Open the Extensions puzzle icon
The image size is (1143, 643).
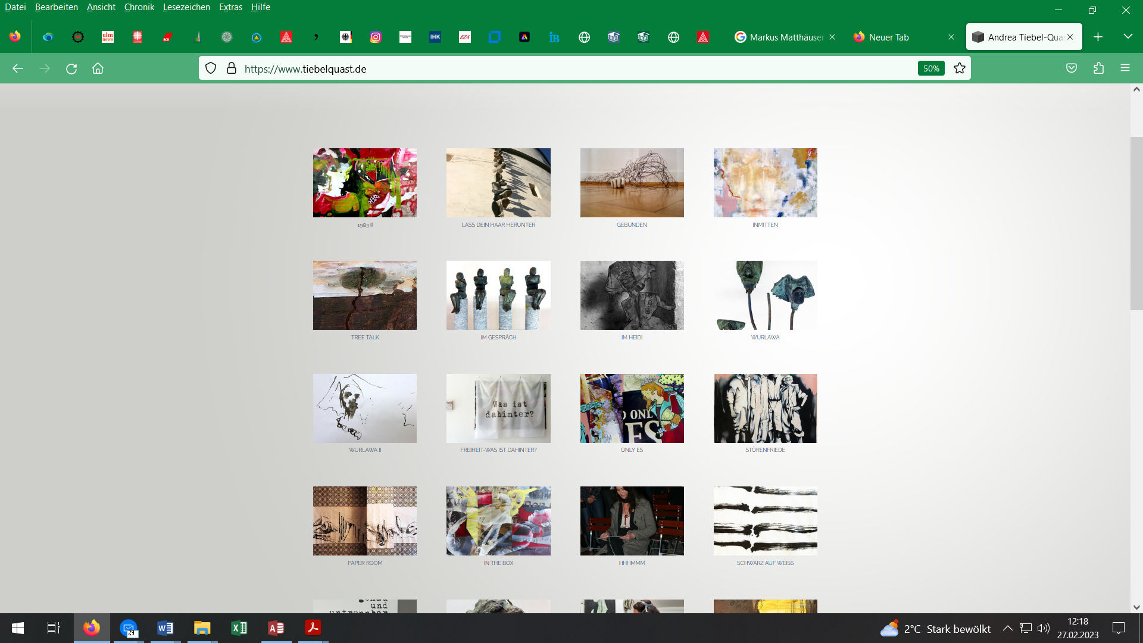1098,68
